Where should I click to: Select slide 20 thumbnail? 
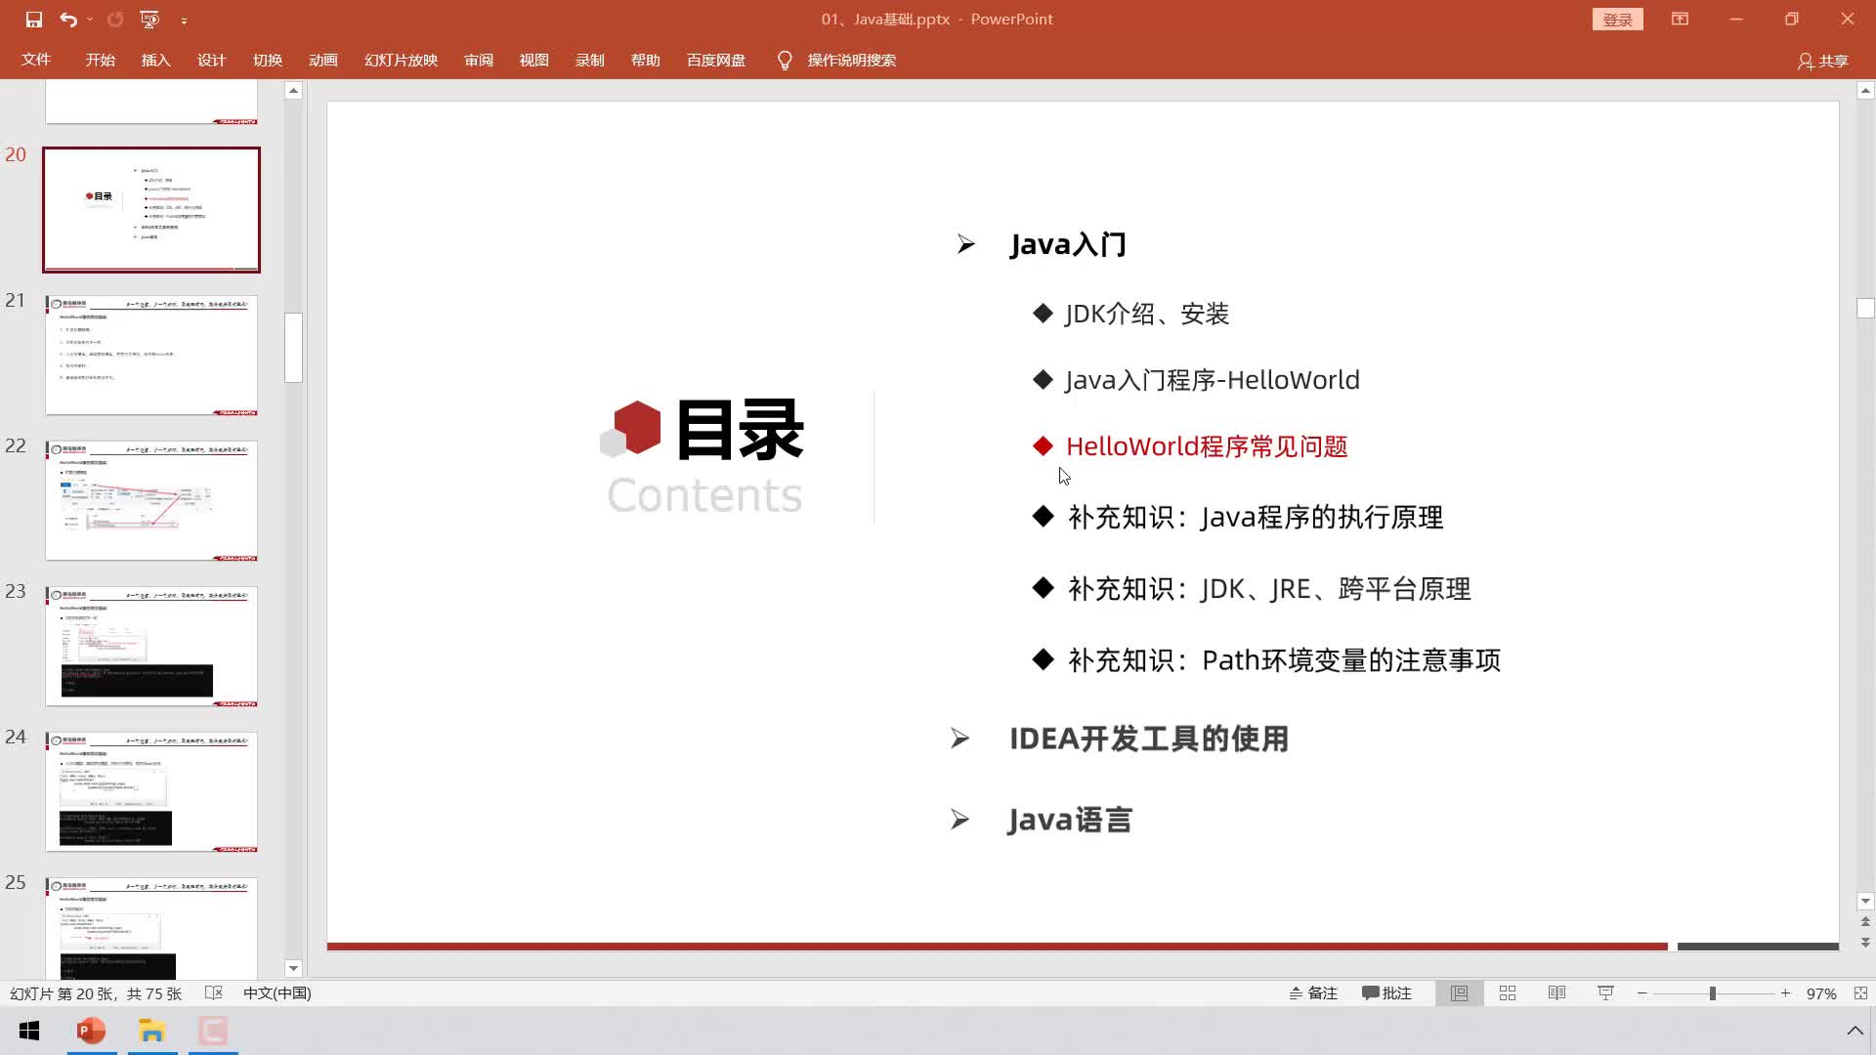pos(151,209)
